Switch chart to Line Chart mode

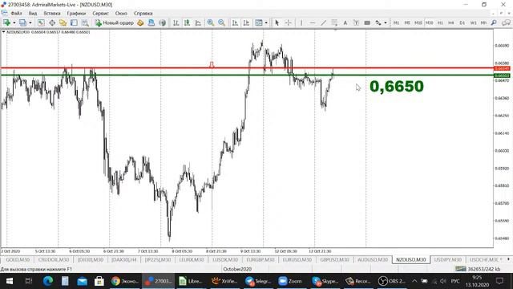tap(198, 22)
